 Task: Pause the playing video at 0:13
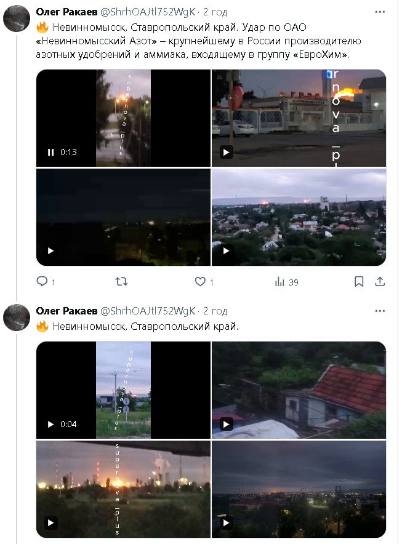[x=50, y=152]
